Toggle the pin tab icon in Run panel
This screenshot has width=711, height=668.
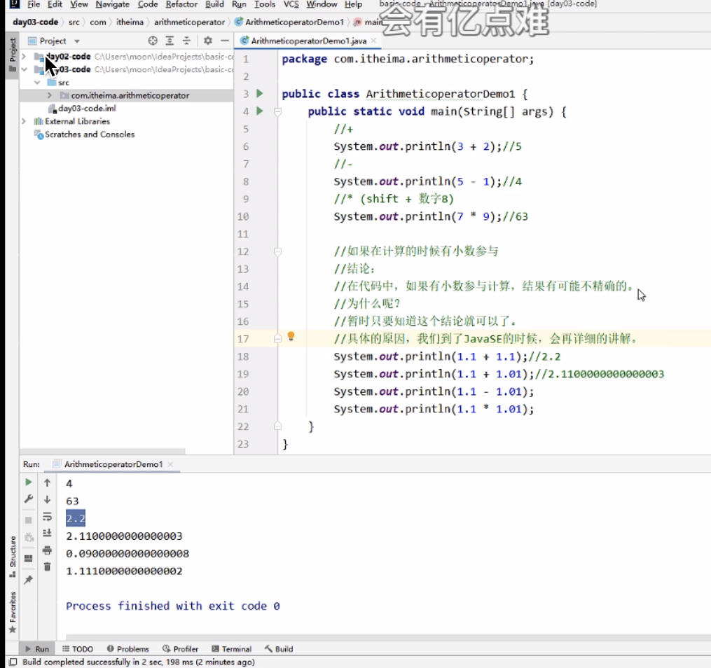(29, 580)
